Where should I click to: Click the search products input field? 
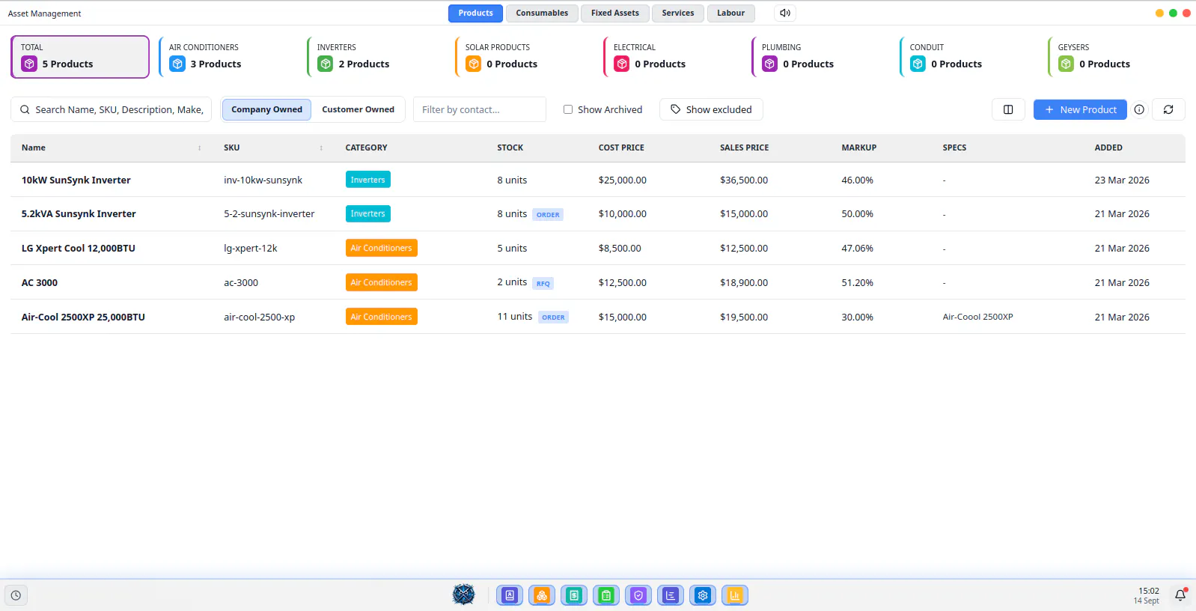tap(111, 109)
